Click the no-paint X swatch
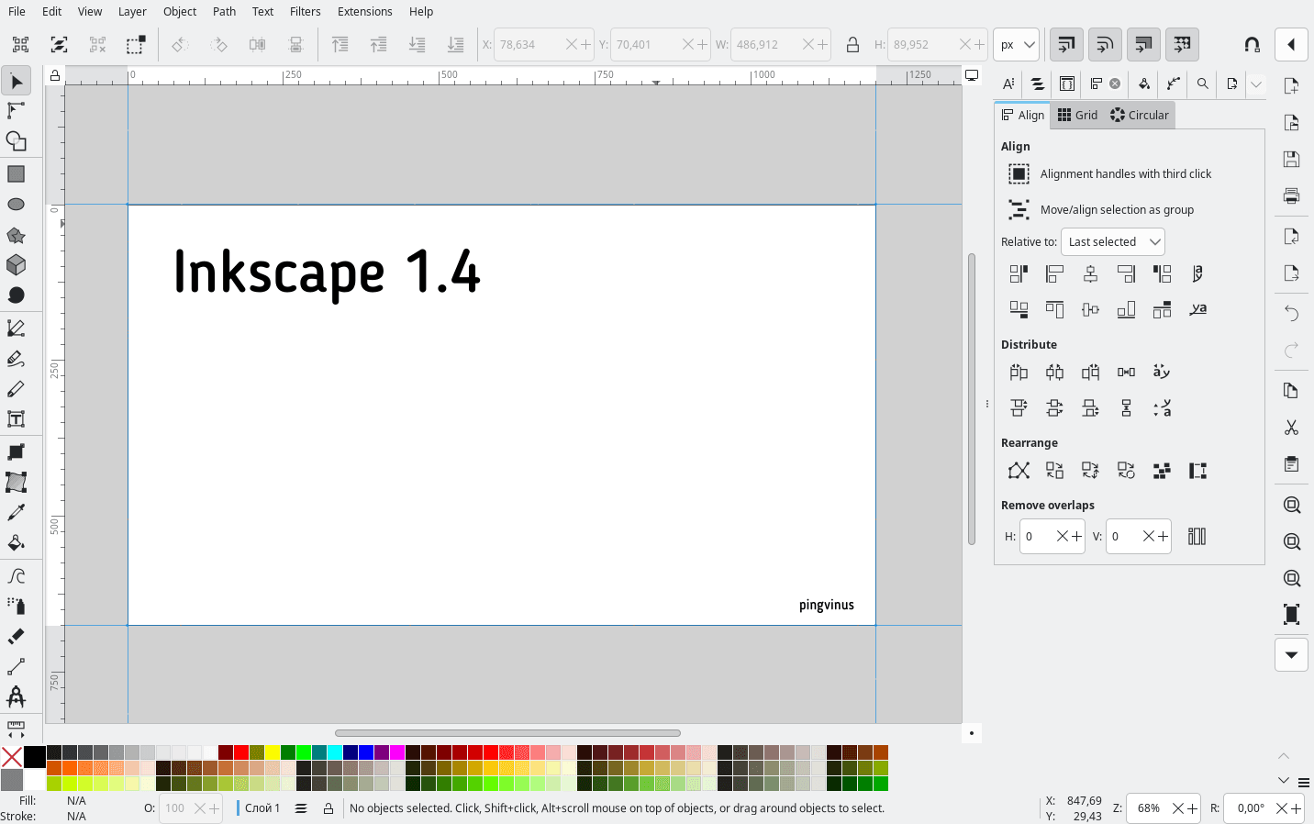 [12, 757]
